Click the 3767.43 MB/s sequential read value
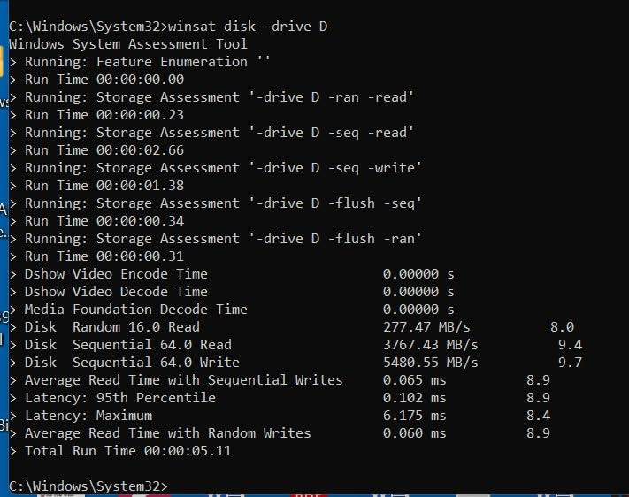This screenshot has height=497, width=629. coord(430,345)
